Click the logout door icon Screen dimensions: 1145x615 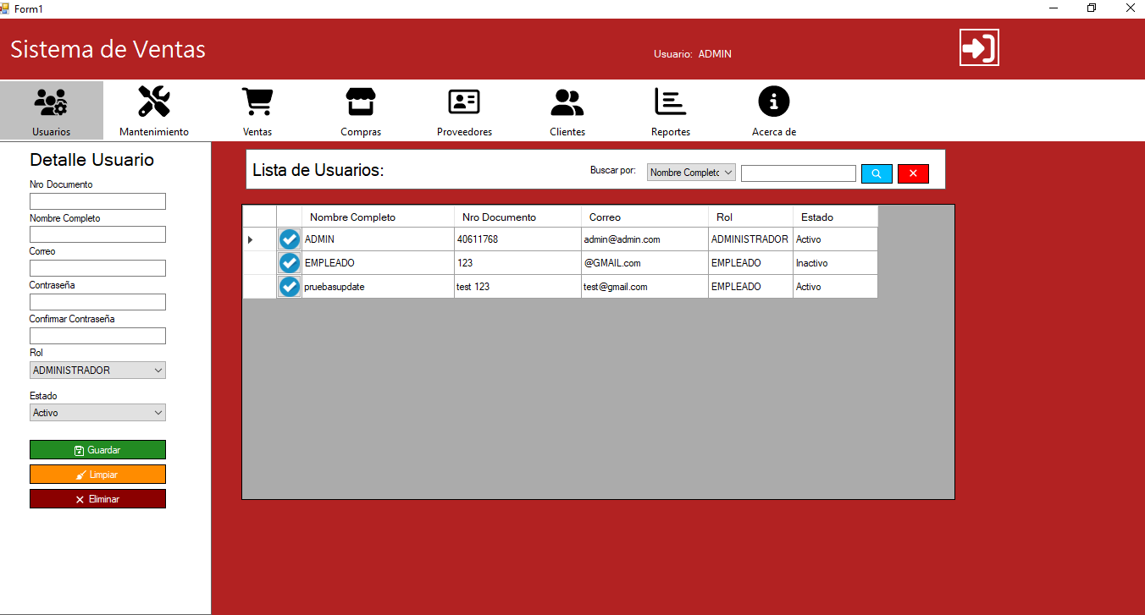[979, 48]
